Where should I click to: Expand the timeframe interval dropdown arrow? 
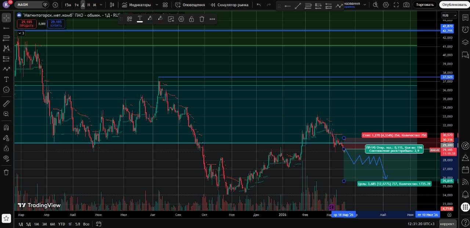101,5
